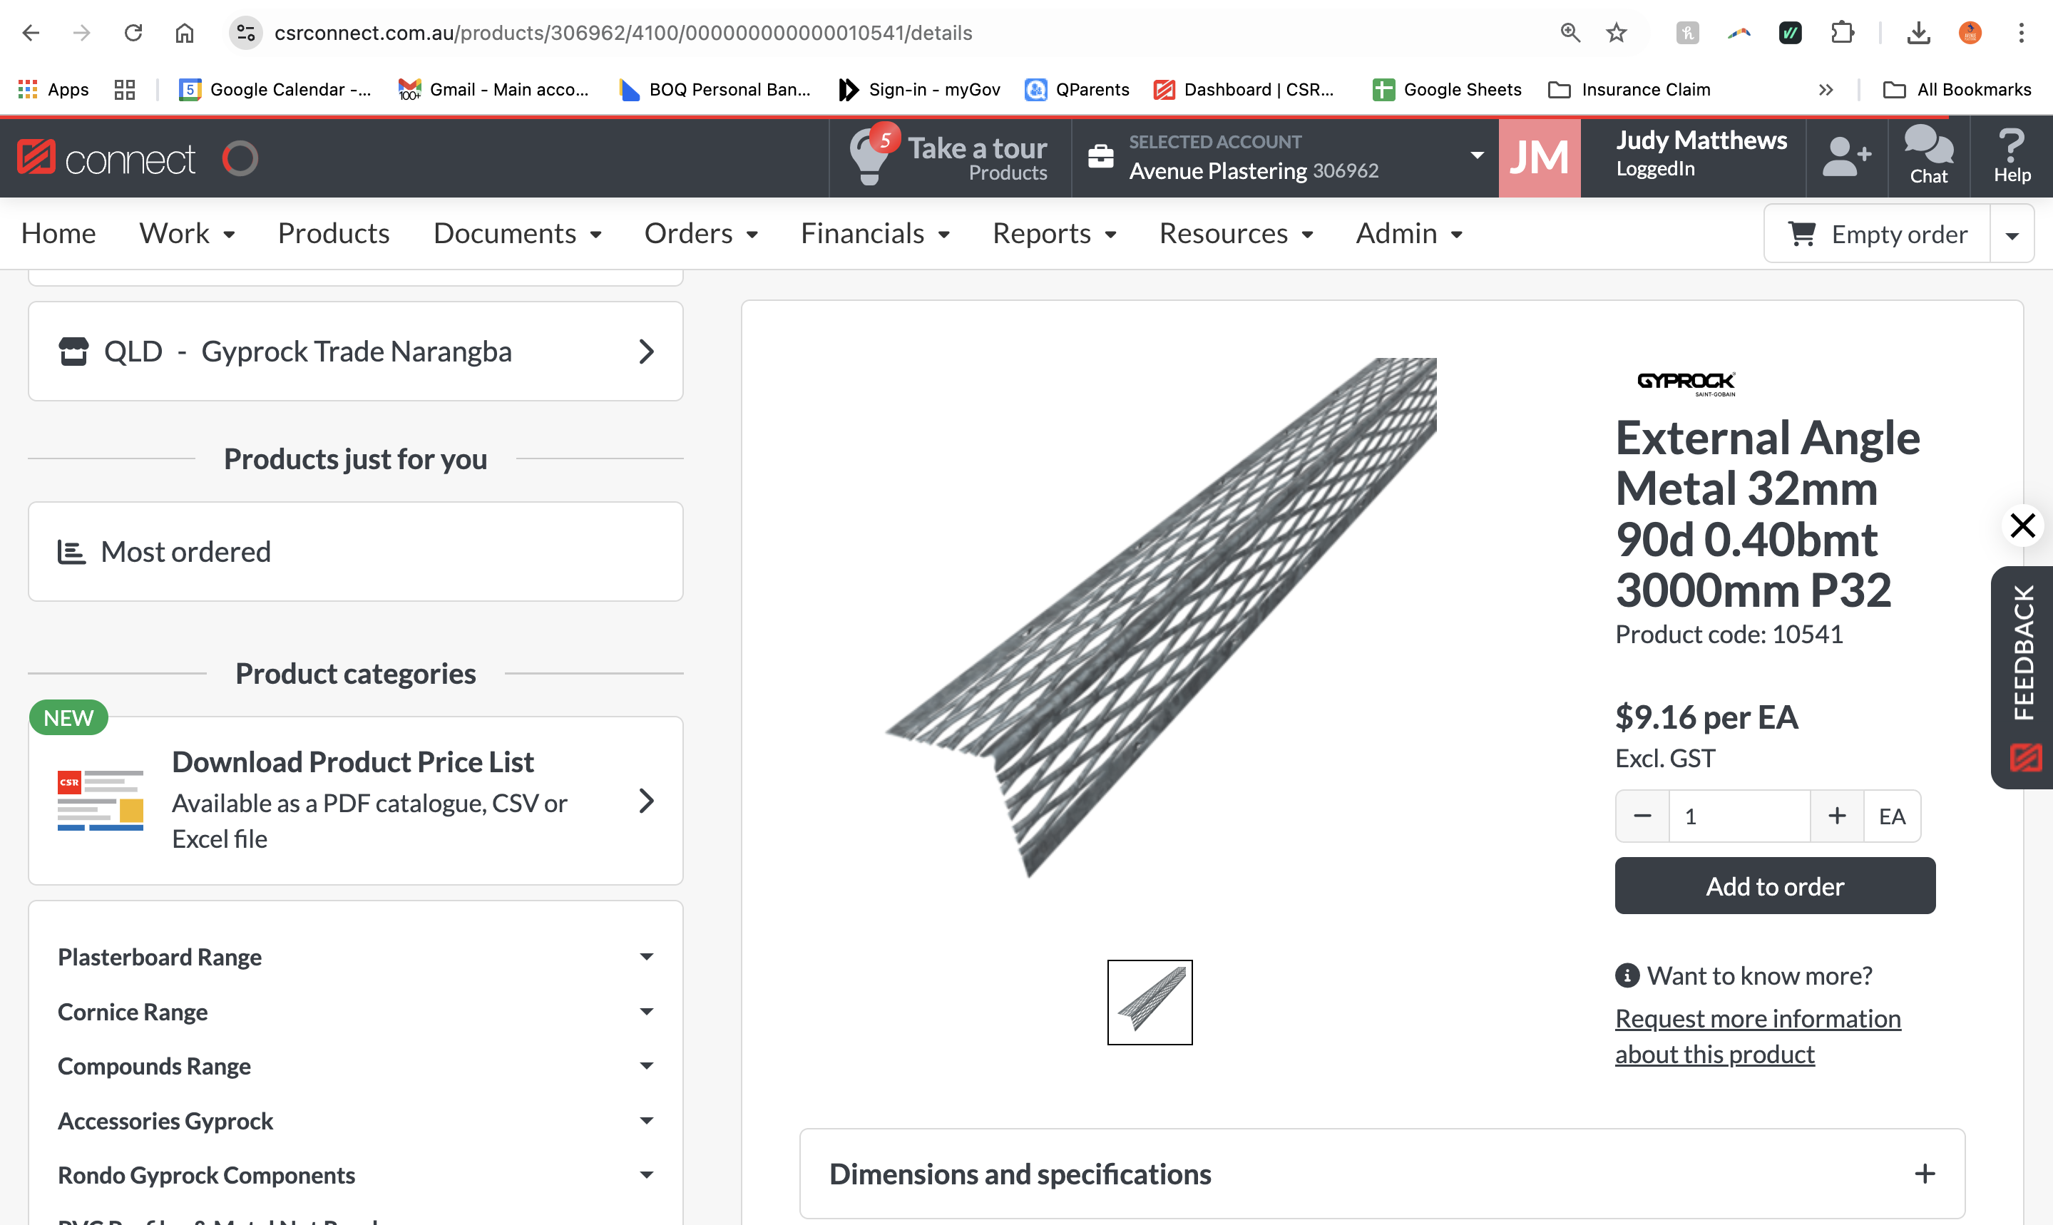Viewport: 2053px width, 1225px height.
Task: Go to the Products page
Action: point(334,234)
